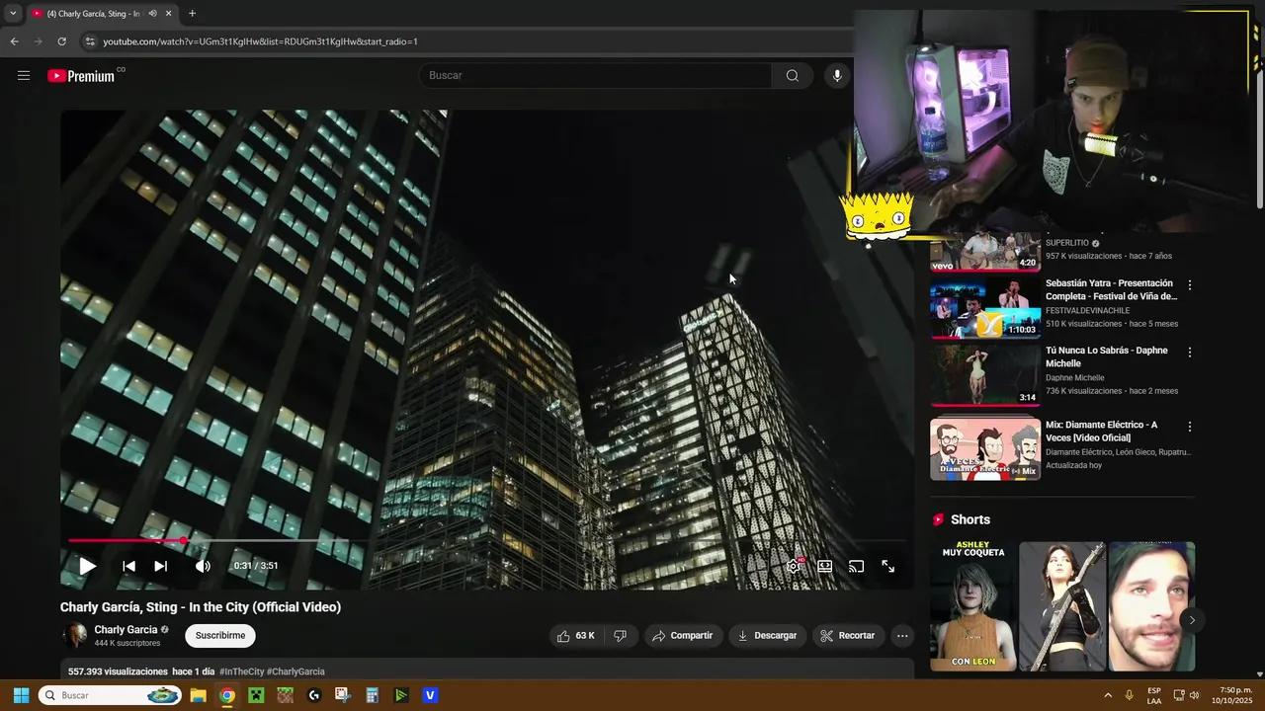Go to the previous video
The width and height of the screenshot is (1265, 711).
pyautogui.click(x=128, y=566)
